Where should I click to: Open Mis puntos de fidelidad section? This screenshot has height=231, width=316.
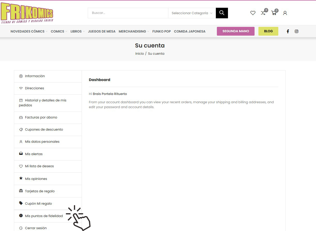coord(44,216)
